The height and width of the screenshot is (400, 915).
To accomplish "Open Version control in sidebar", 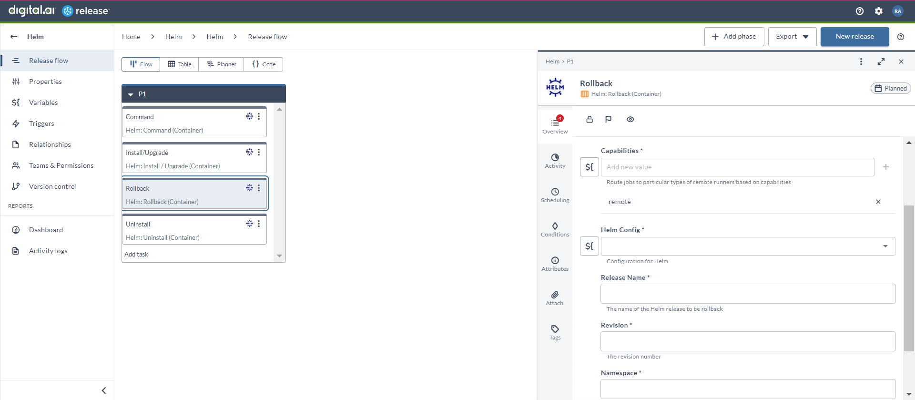I will tap(57, 186).
